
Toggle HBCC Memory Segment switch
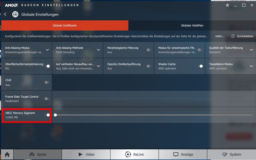coord(47,115)
